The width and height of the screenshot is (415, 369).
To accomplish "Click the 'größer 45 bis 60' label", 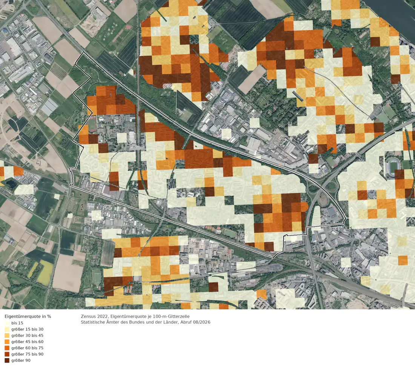I will pos(27,342).
